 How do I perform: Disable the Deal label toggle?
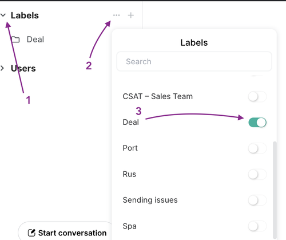(x=257, y=123)
